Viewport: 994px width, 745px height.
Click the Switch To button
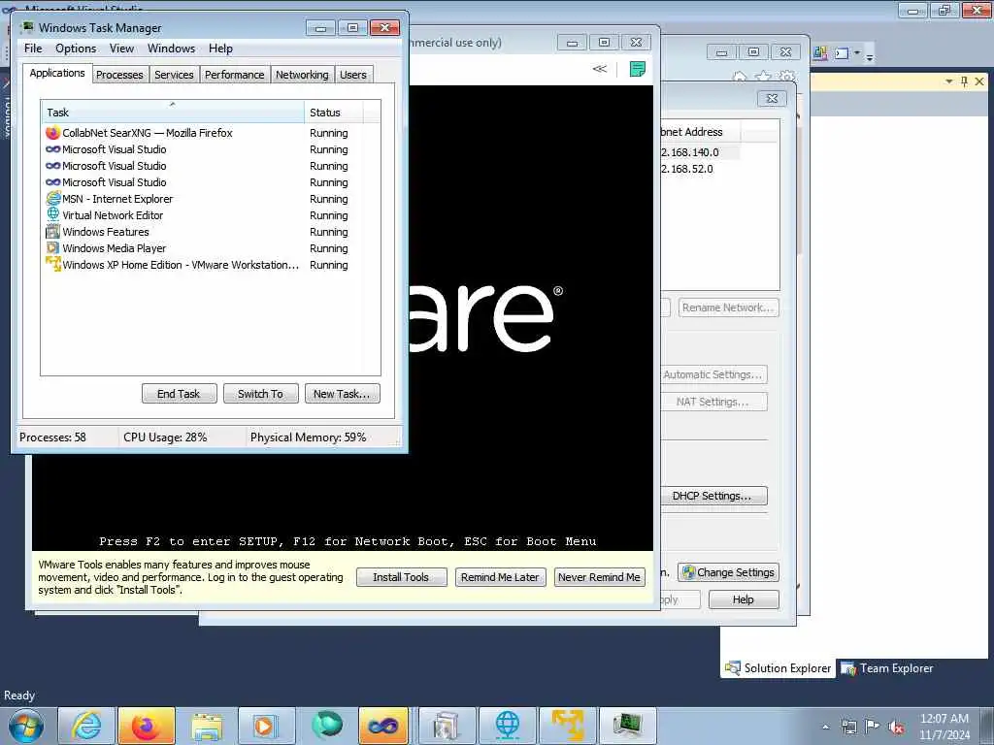(x=260, y=394)
